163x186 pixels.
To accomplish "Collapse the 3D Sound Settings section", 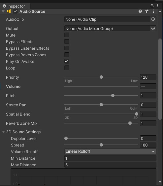I will pyautogui.click(x=3, y=132).
